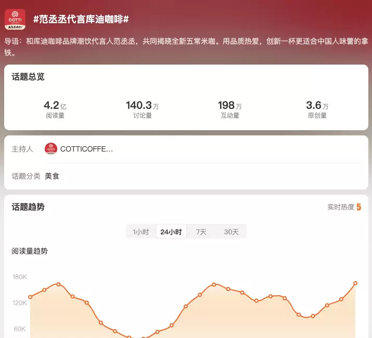This screenshot has height=338, width=372.
Task: Switch to the 7天 trend view
Action: point(201,232)
